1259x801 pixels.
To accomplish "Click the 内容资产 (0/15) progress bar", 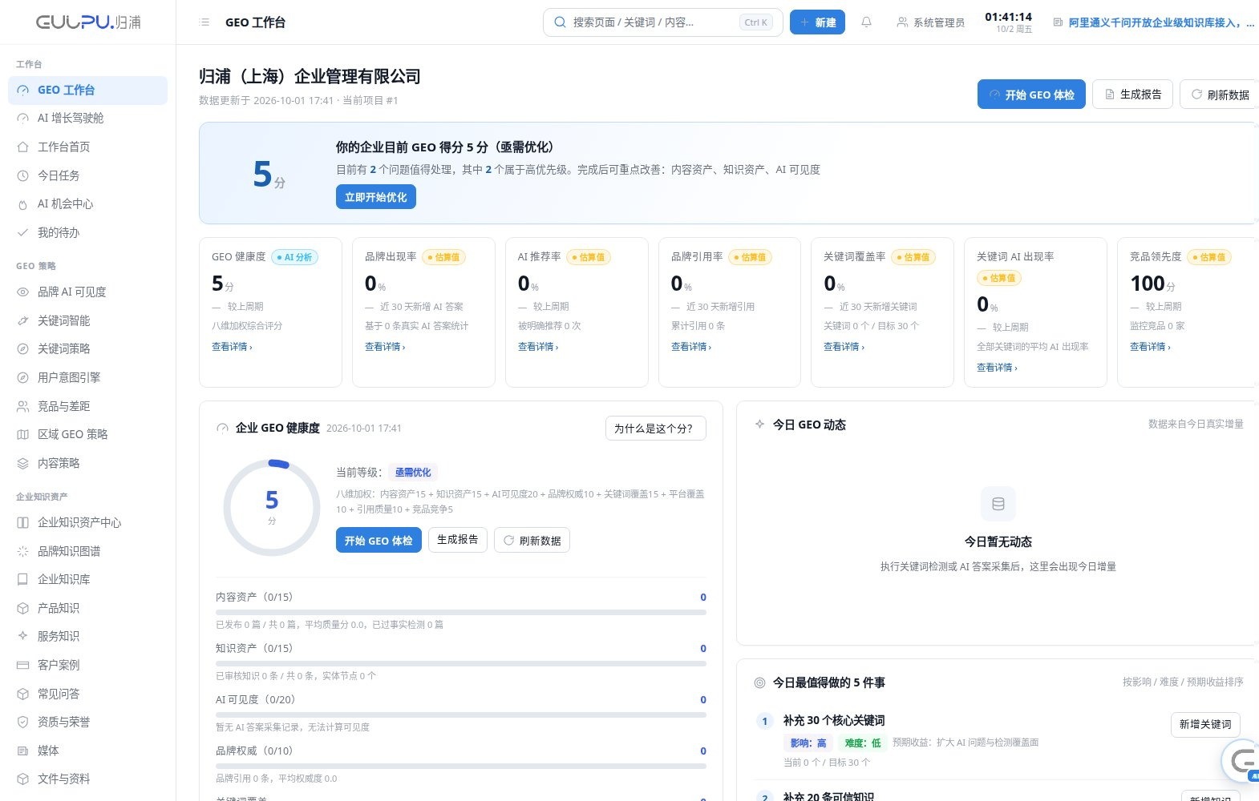I will click(x=461, y=612).
